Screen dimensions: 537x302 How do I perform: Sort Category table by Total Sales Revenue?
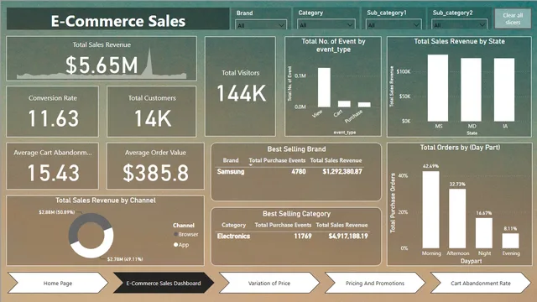tap(341, 225)
